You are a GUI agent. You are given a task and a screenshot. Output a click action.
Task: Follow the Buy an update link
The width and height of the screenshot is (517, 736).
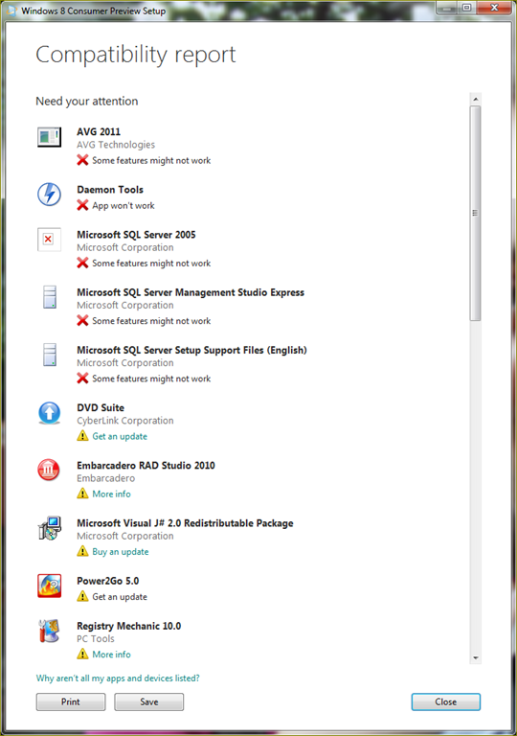click(x=120, y=552)
